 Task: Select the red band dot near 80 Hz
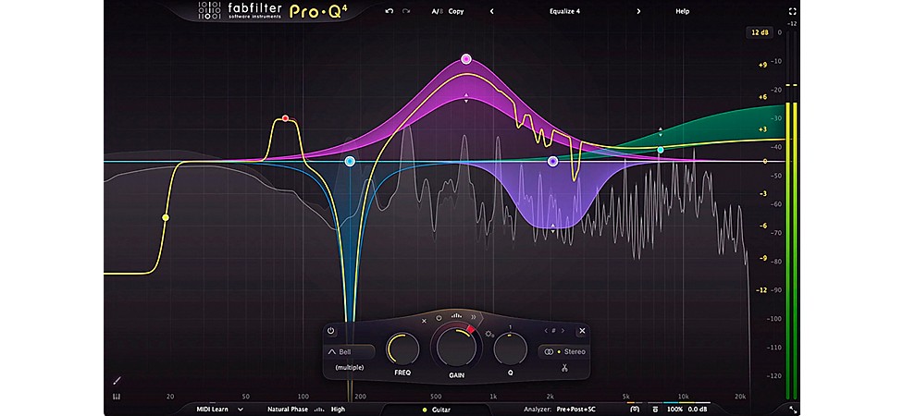(x=285, y=118)
